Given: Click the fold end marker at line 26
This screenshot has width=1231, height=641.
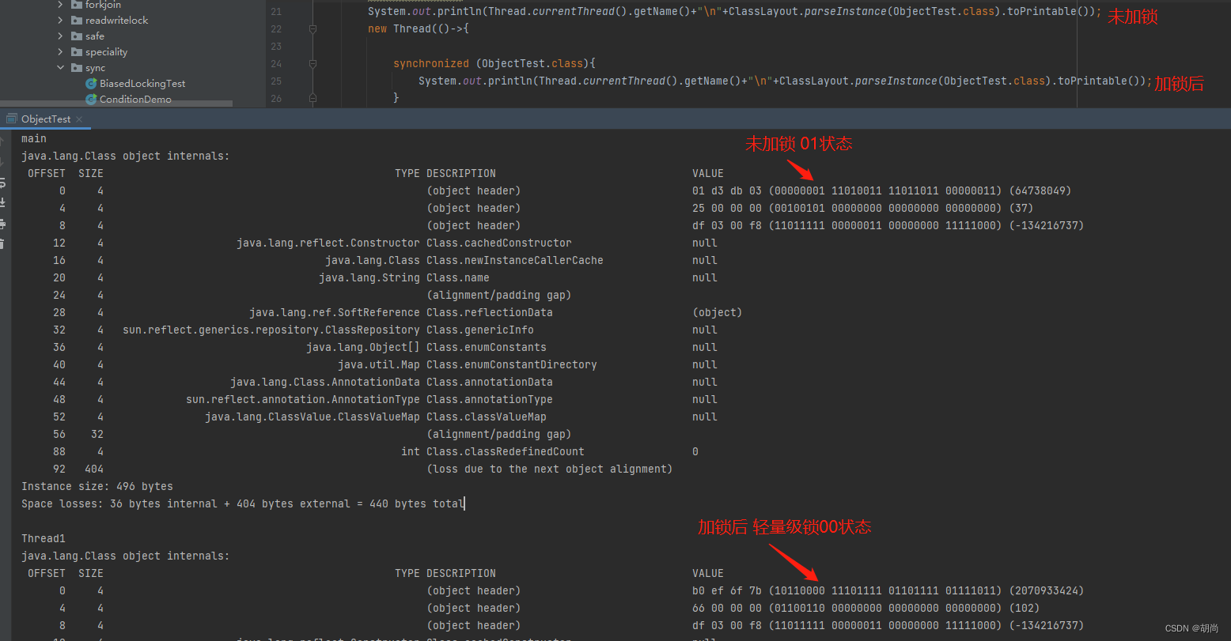Looking at the screenshot, I should pos(312,98).
